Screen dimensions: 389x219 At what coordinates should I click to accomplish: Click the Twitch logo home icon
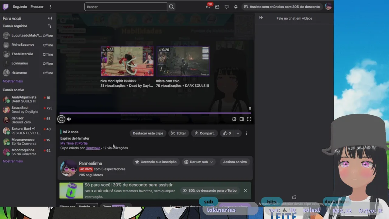tap(5, 7)
